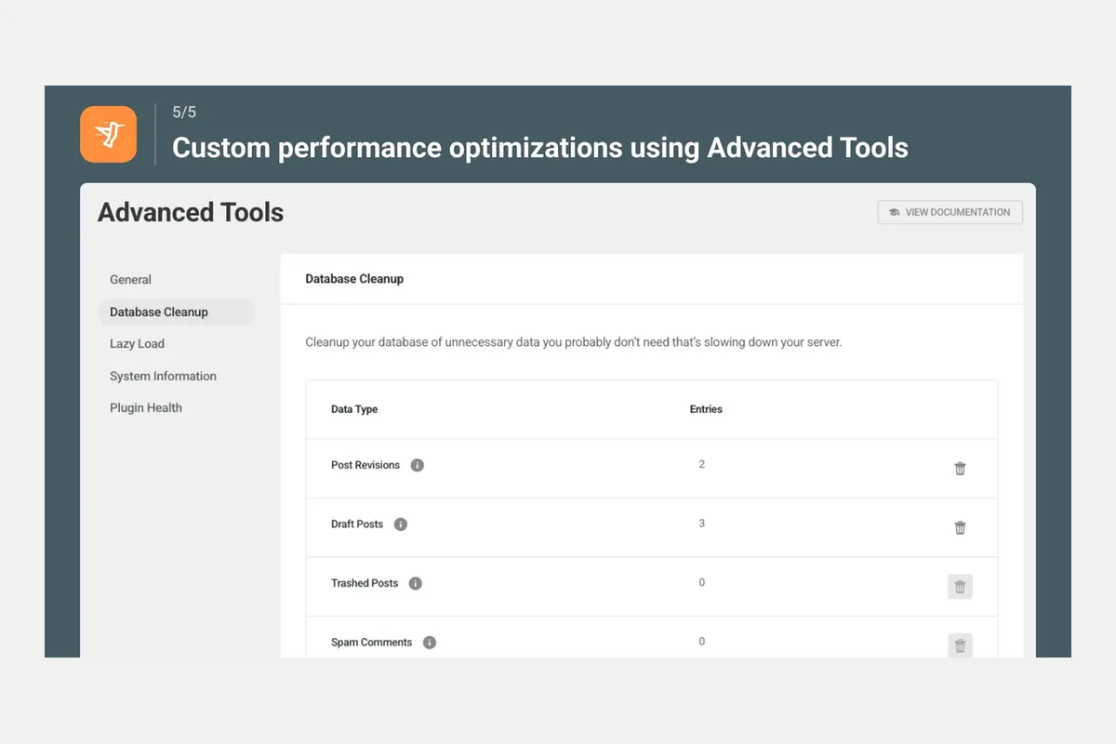Click the 5/5 step indicator
Screen dimensions: 1116x744
click(184, 113)
